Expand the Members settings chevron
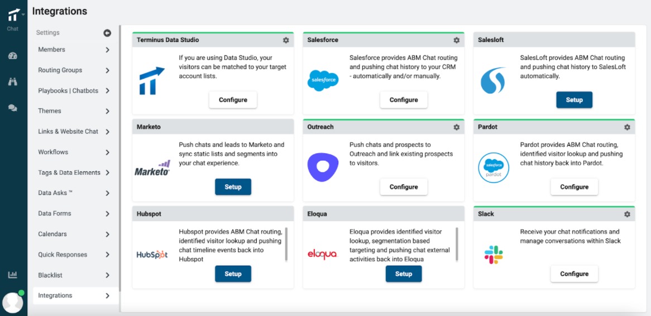The height and width of the screenshot is (316, 651). [107, 50]
